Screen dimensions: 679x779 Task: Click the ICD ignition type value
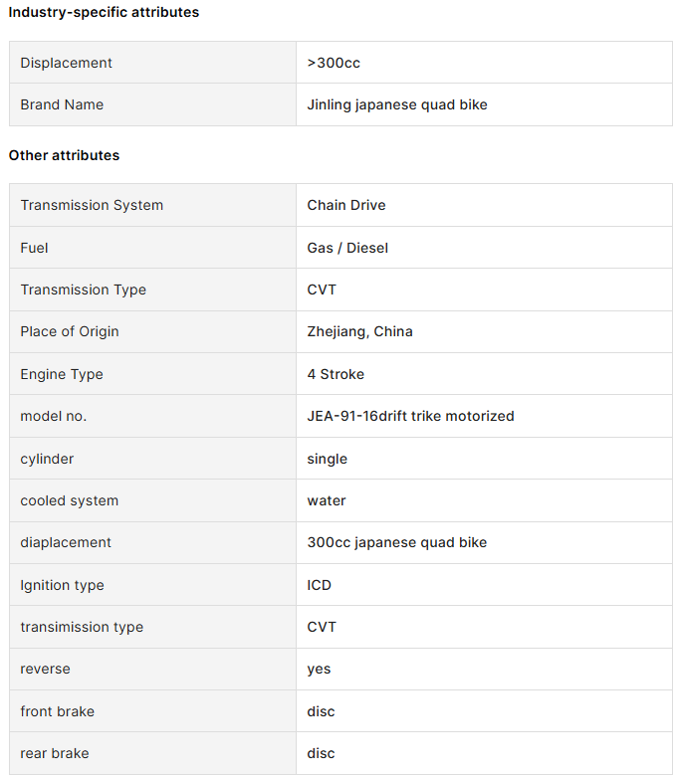click(320, 585)
